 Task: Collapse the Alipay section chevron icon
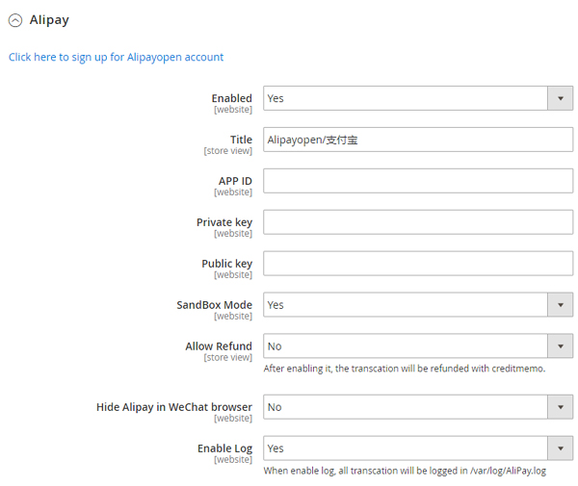15,20
